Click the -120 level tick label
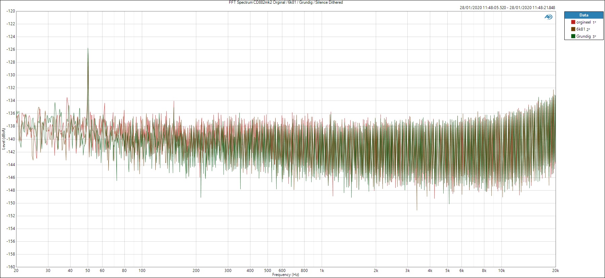605x278 pixels. point(11,11)
